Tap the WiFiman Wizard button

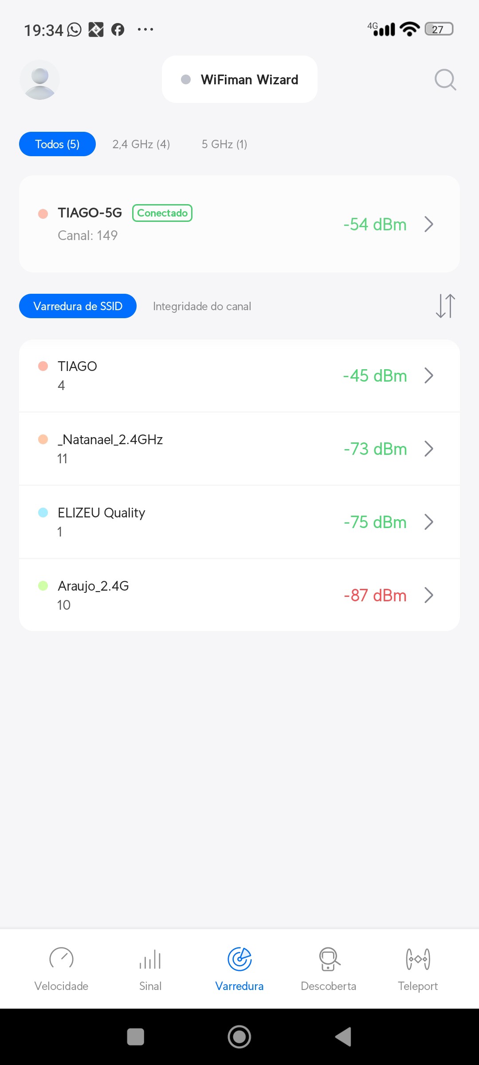click(239, 79)
